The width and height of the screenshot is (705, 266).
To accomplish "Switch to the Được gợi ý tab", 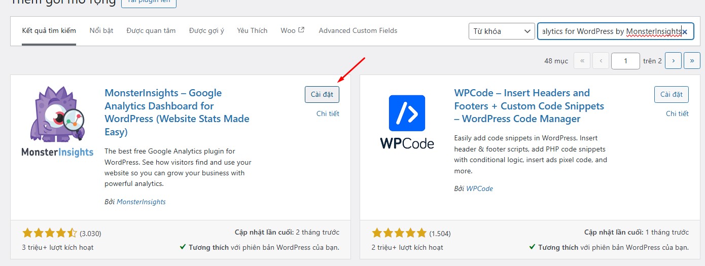I will point(206,30).
